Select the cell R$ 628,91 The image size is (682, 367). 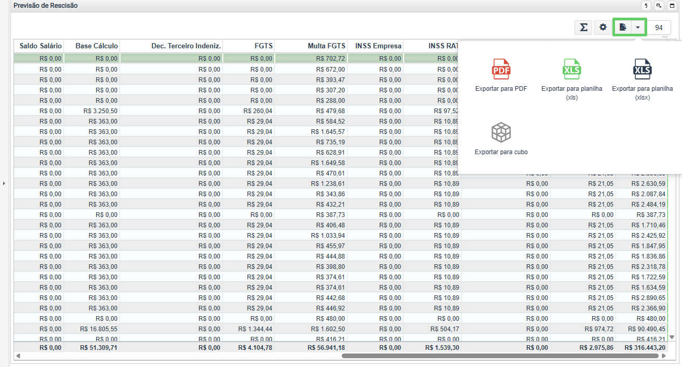point(311,152)
